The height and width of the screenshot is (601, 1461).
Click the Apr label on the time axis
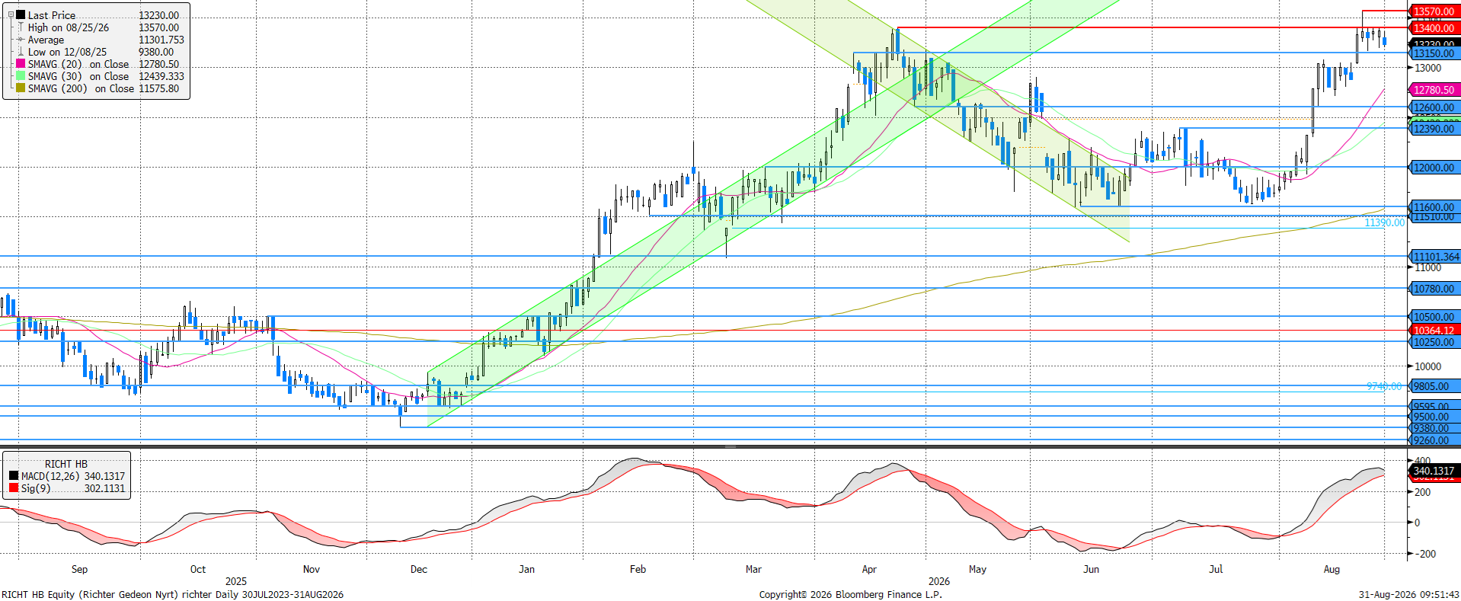869,569
